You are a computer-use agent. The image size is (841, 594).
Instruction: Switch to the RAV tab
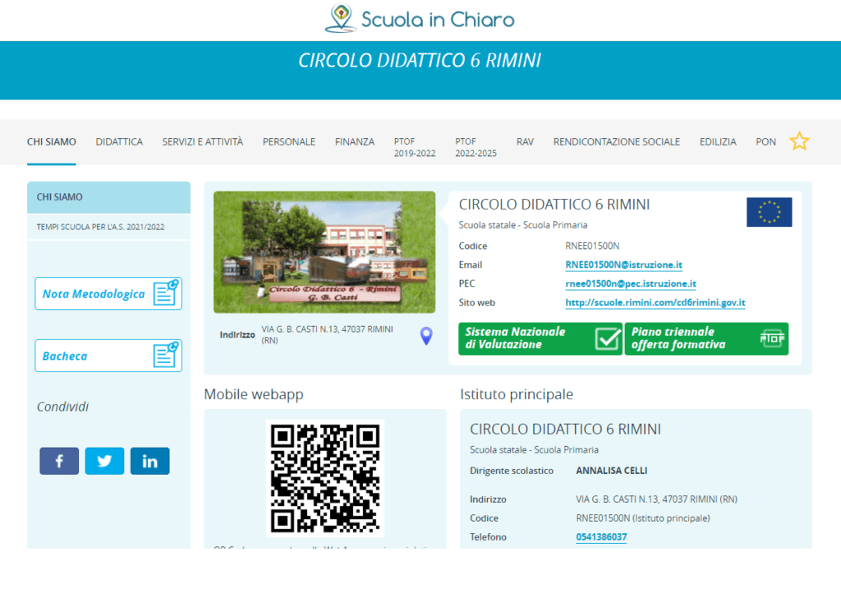point(525,141)
